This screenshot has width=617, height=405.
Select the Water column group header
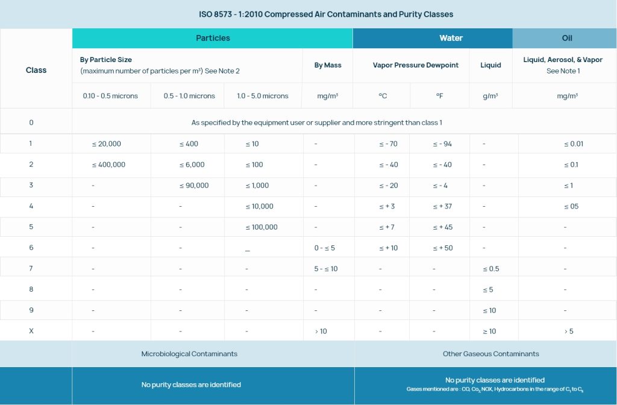pos(451,38)
